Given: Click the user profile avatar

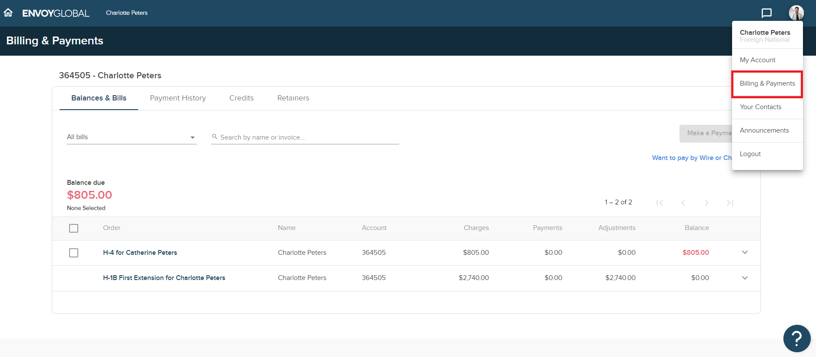Looking at the screenshot, I should (x=796, y=13).
